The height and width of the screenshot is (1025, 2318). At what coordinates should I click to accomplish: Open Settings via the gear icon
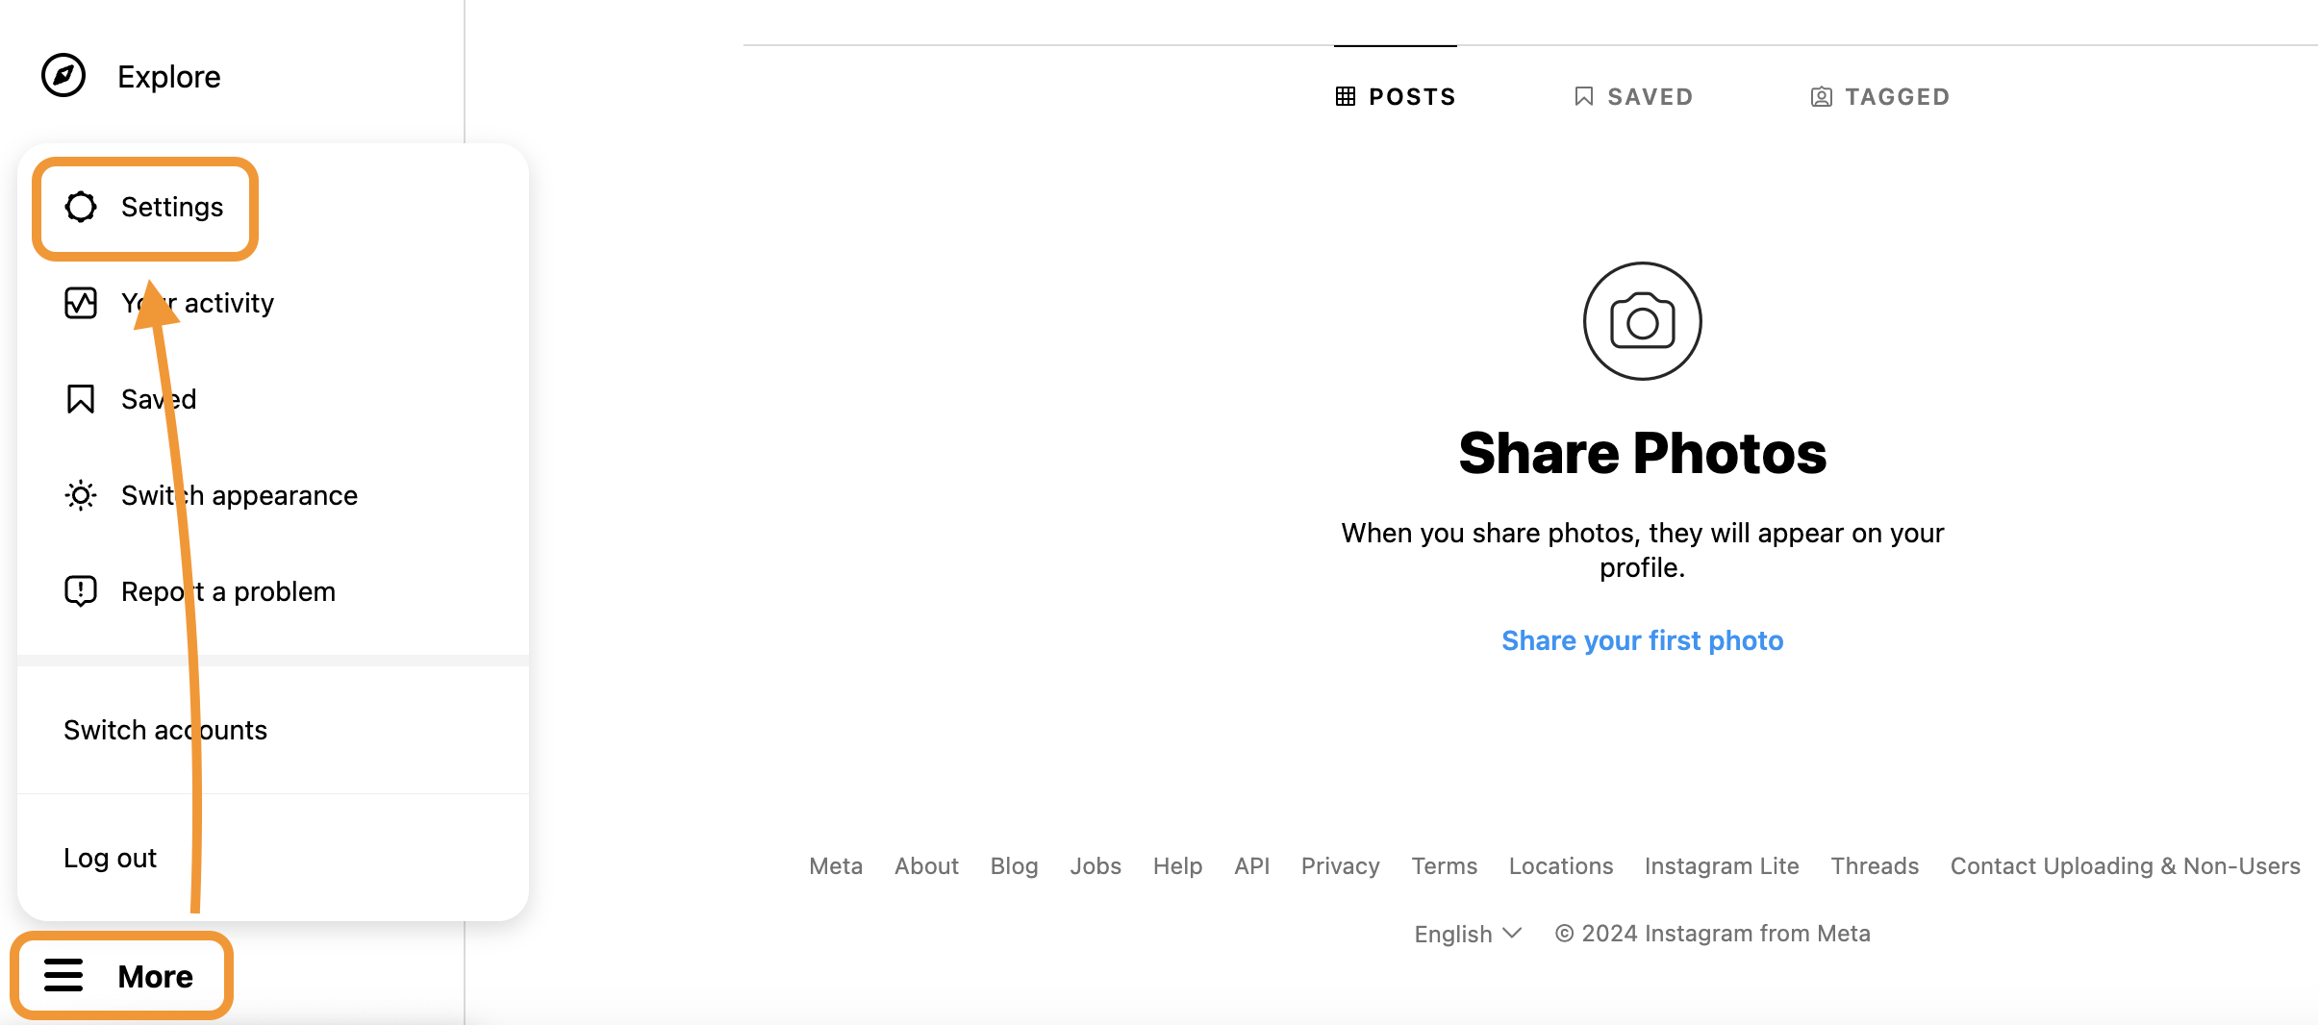pyautogui.click(x=81, y=207)
